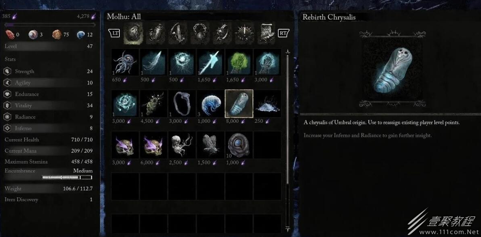
Task: Open the spiked eye category tab
Action: point(245,33)
